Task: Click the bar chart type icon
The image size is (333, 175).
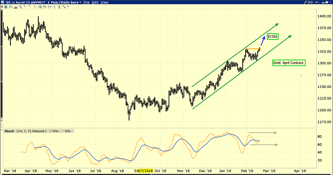Action: [x=11, y=7]
